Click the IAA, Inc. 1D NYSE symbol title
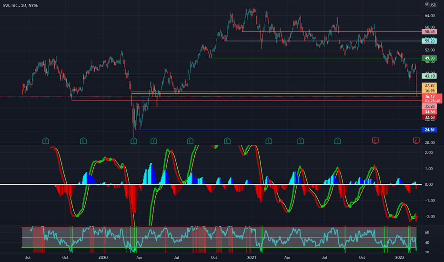Screen dimensions: 444x262 tap(20, 5)
